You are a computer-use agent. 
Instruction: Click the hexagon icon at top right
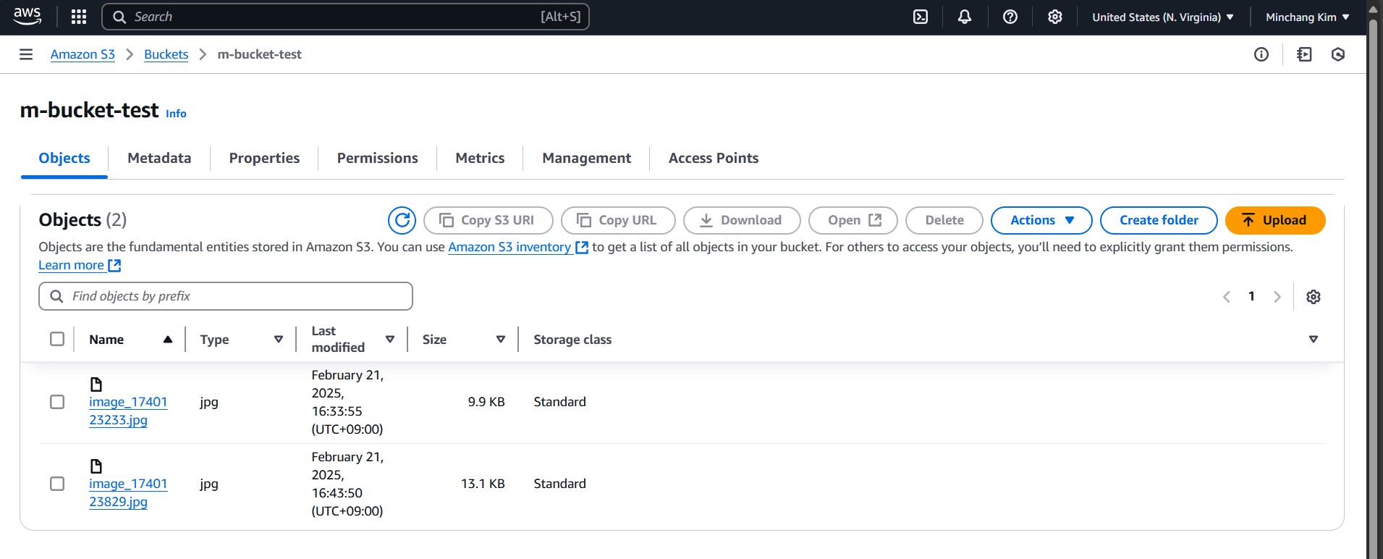point(1338,54)
